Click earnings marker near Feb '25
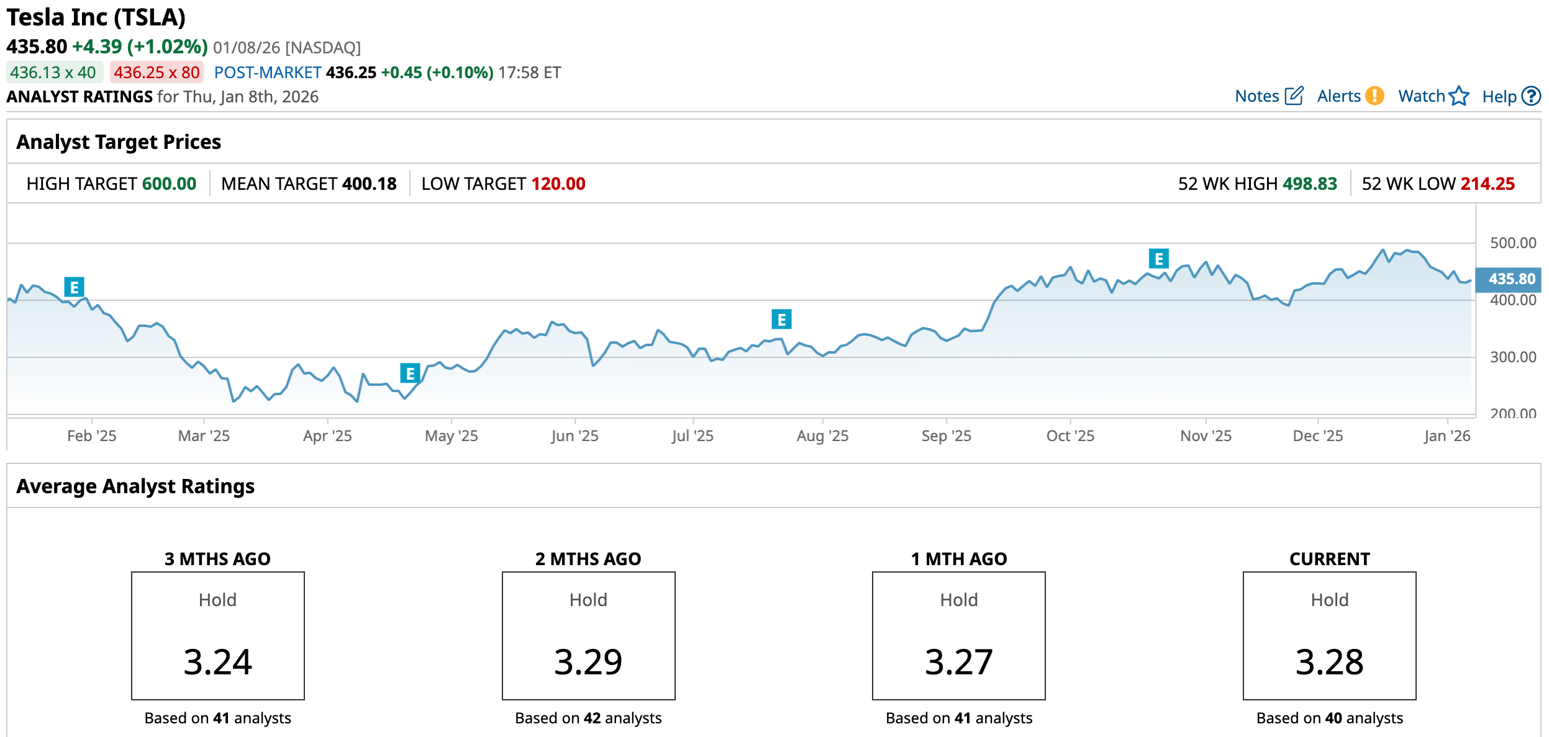The image size is (1549, 737). click(x=74, y=287)
